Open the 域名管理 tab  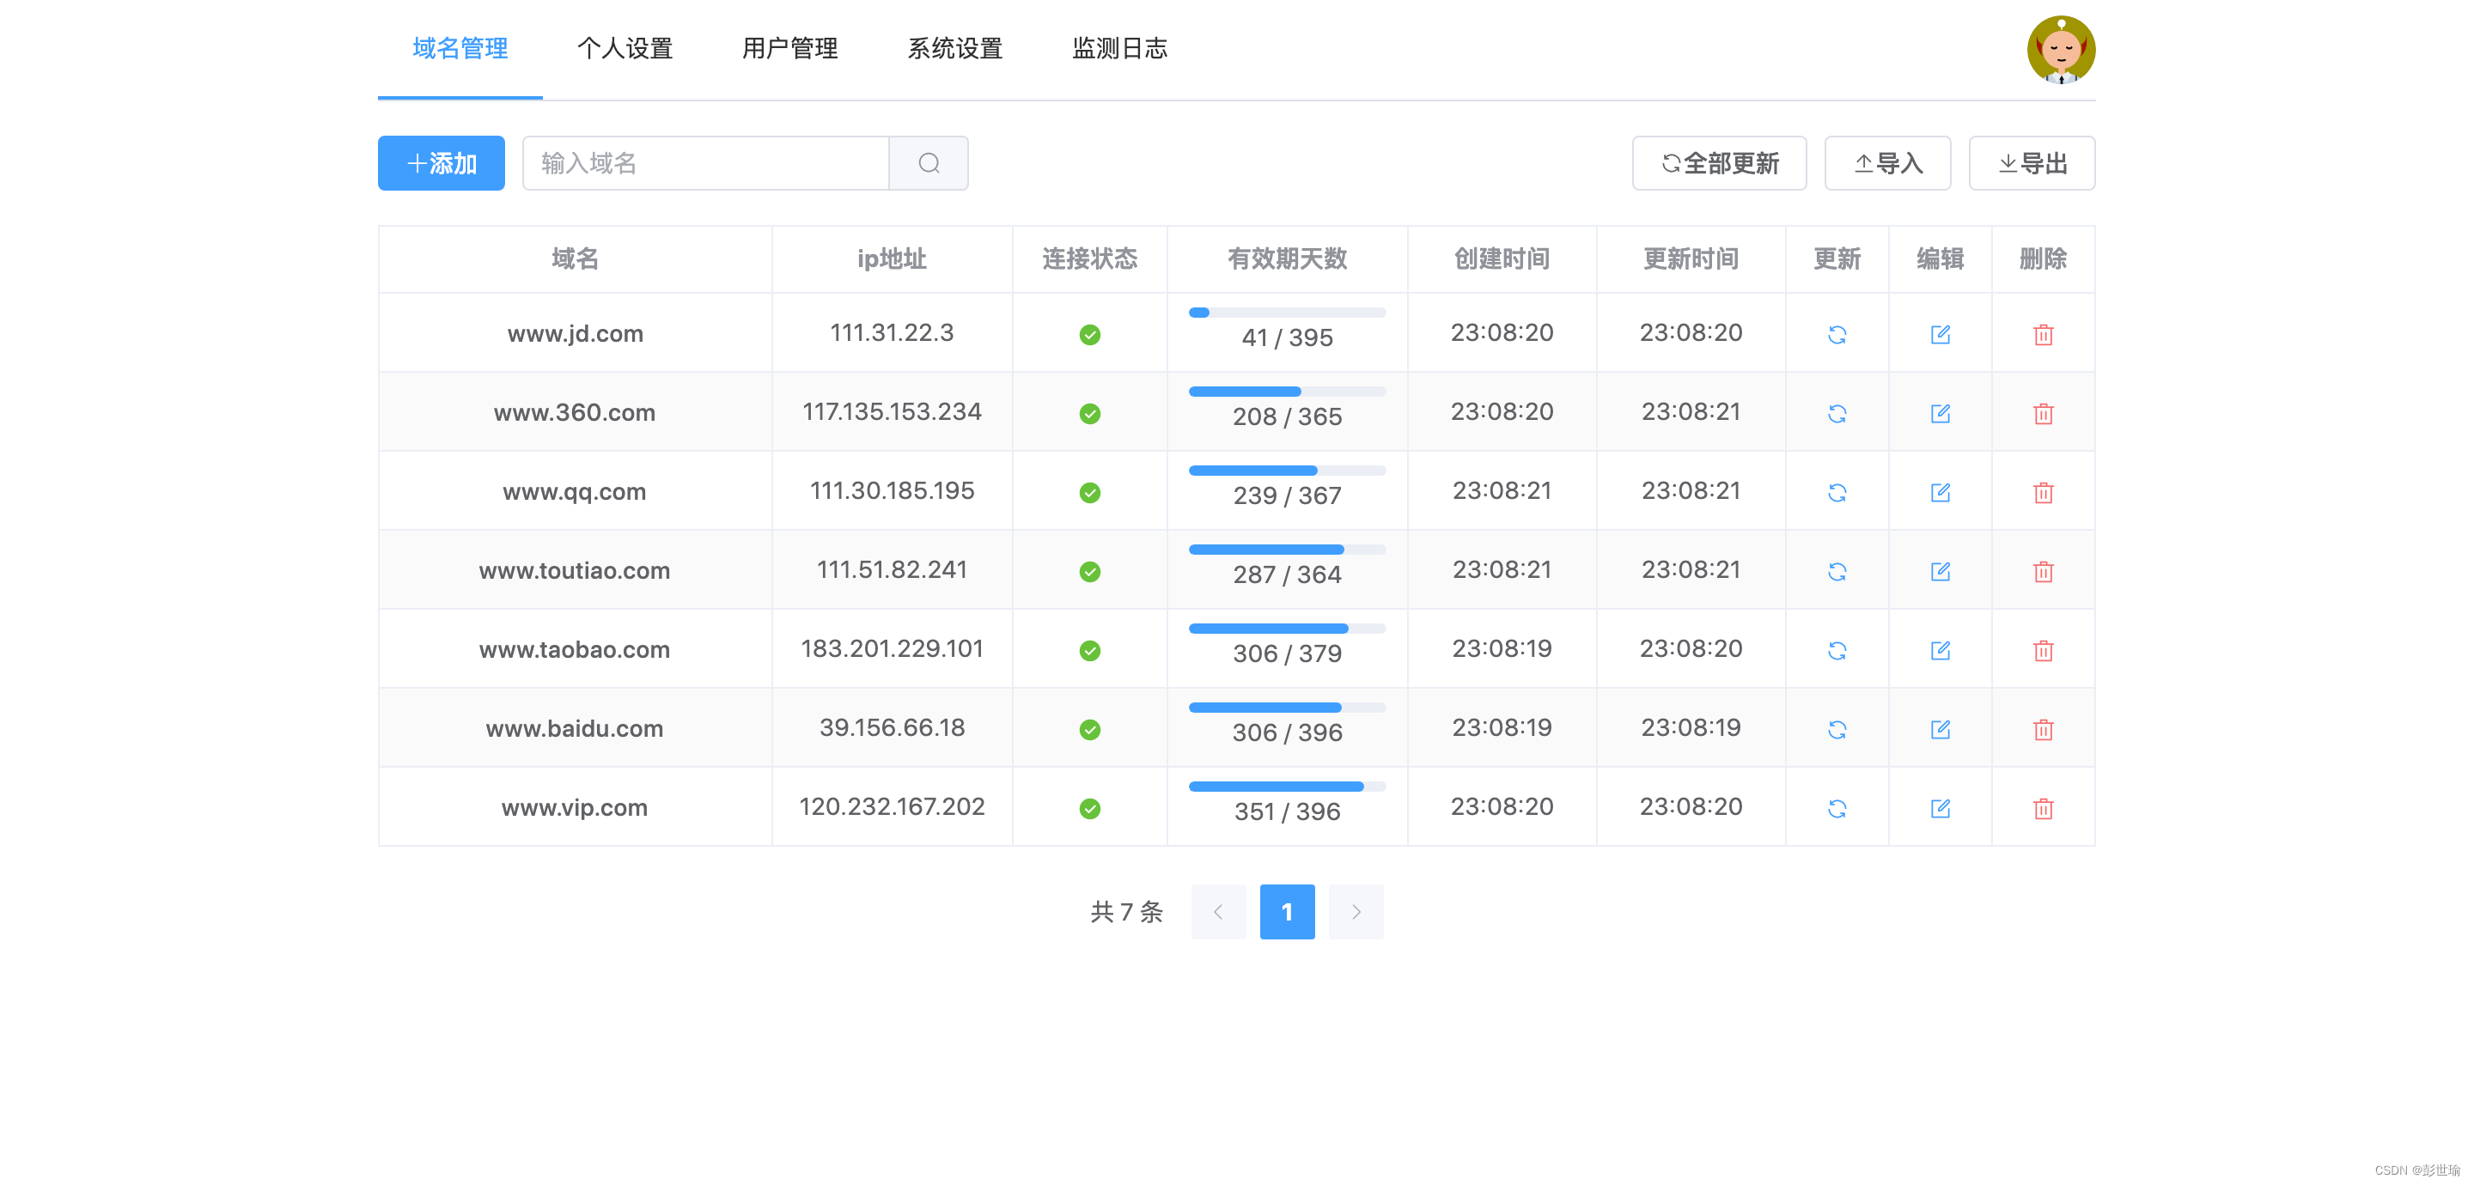tap(460, 48)
